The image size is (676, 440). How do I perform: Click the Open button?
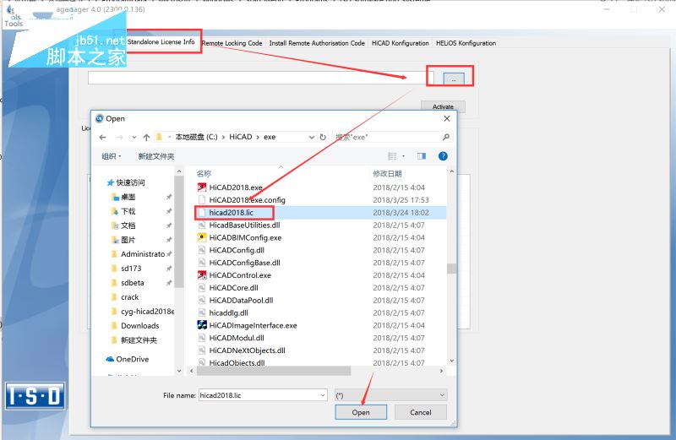(x=361, y=412)
